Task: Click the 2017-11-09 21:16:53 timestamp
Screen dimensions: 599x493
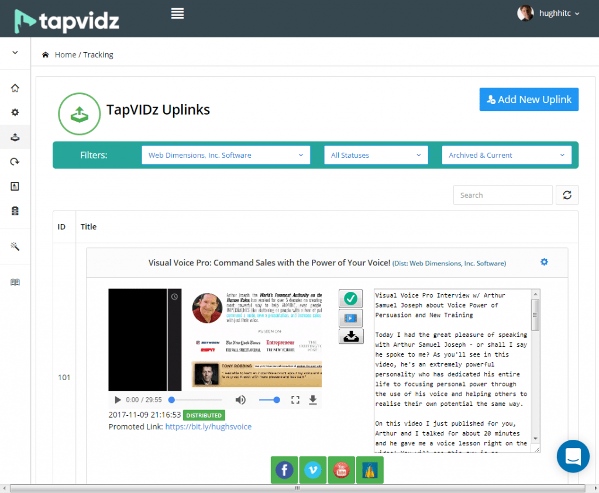Action: pos(144,415)
